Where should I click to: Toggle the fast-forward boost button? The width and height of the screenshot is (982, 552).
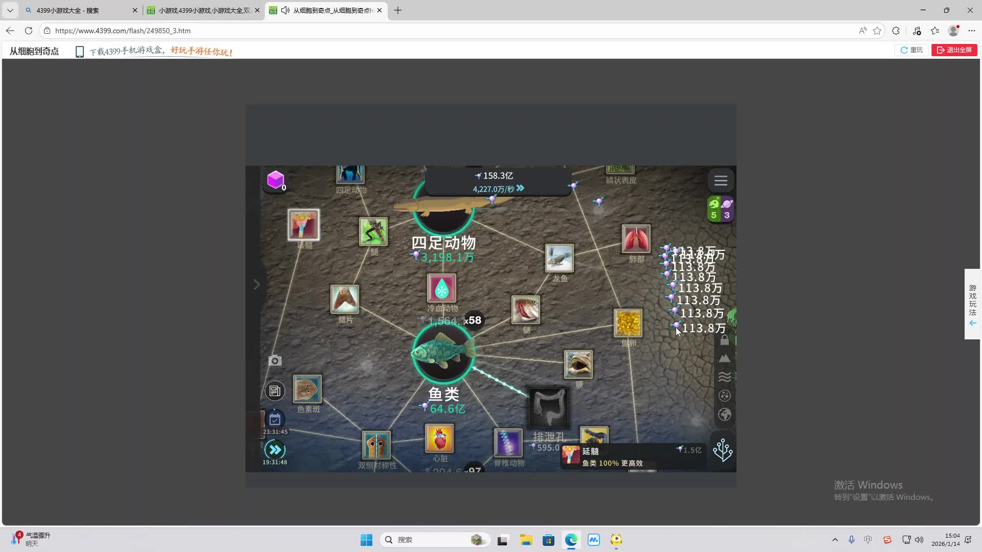[275, 450]
